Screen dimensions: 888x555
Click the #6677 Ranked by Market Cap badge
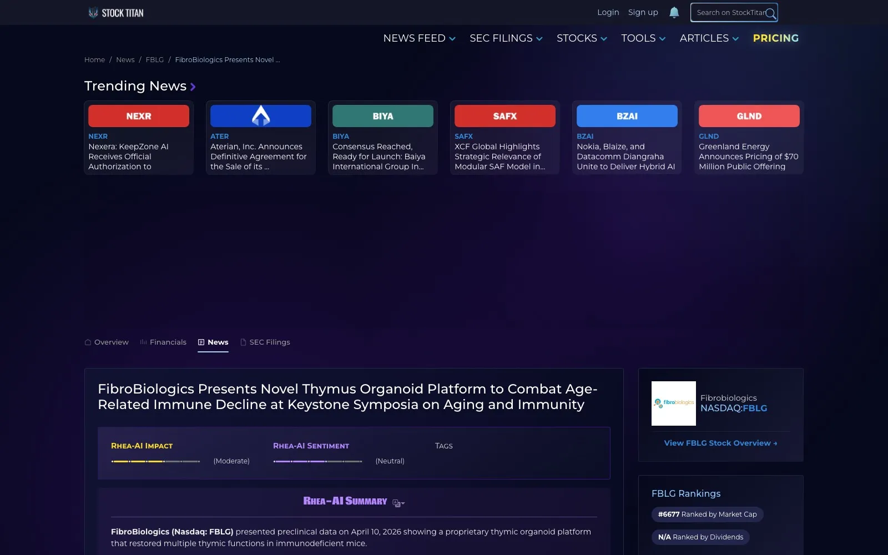click(708, 514)
